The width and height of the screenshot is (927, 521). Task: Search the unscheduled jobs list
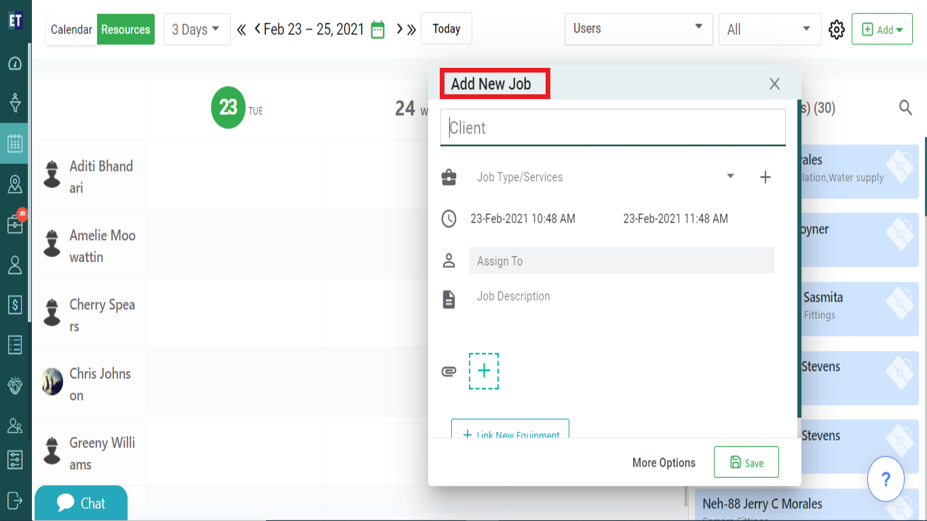(905, 107)
